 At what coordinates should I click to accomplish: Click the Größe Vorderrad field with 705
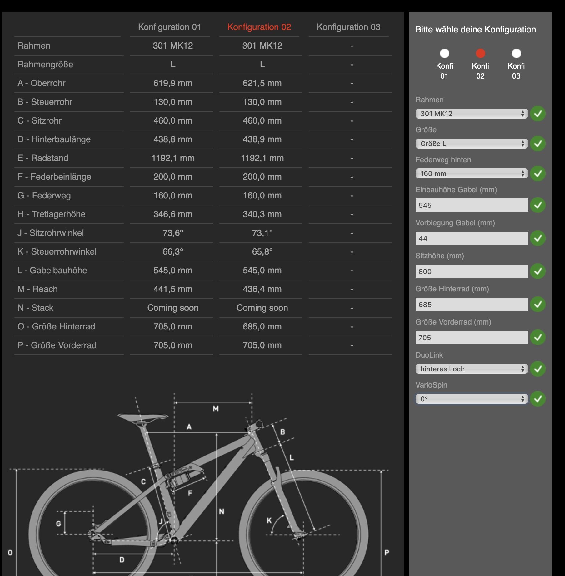tap(472, 337)
